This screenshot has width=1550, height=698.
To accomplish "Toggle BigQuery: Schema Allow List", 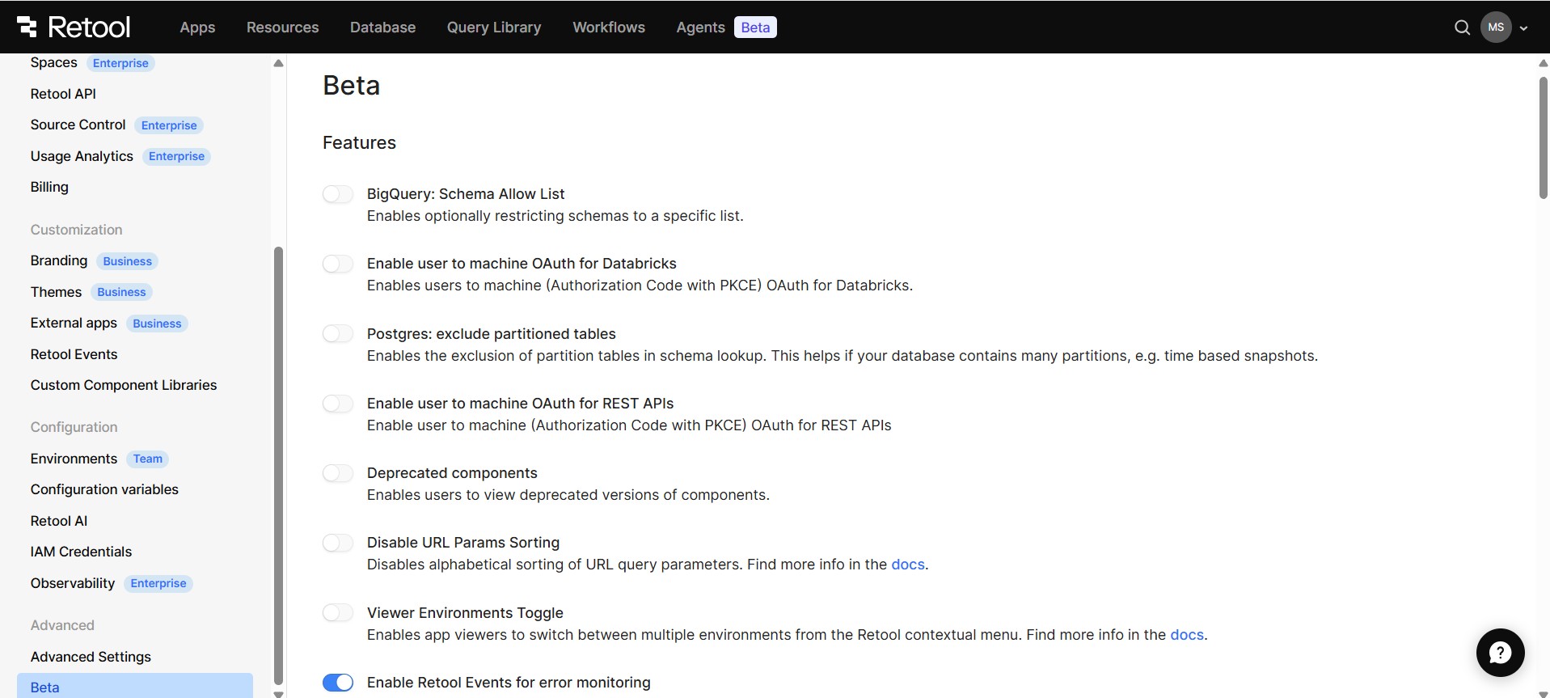I will click(x=338, y=194).
